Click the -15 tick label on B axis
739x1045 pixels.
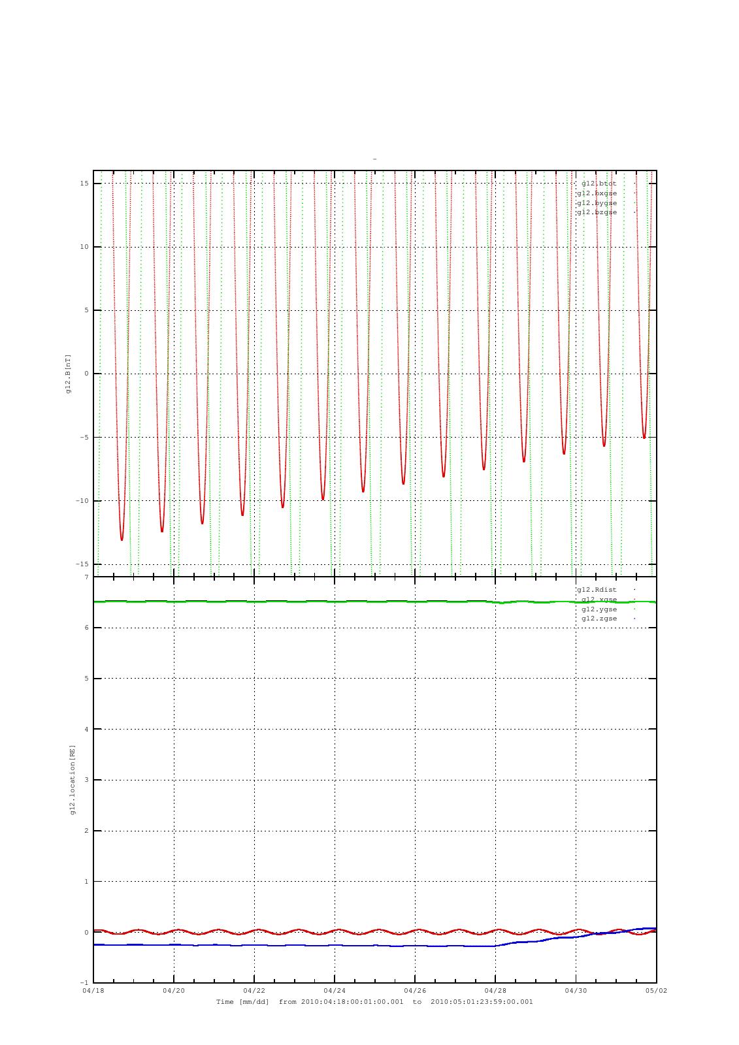coord(82,564)
